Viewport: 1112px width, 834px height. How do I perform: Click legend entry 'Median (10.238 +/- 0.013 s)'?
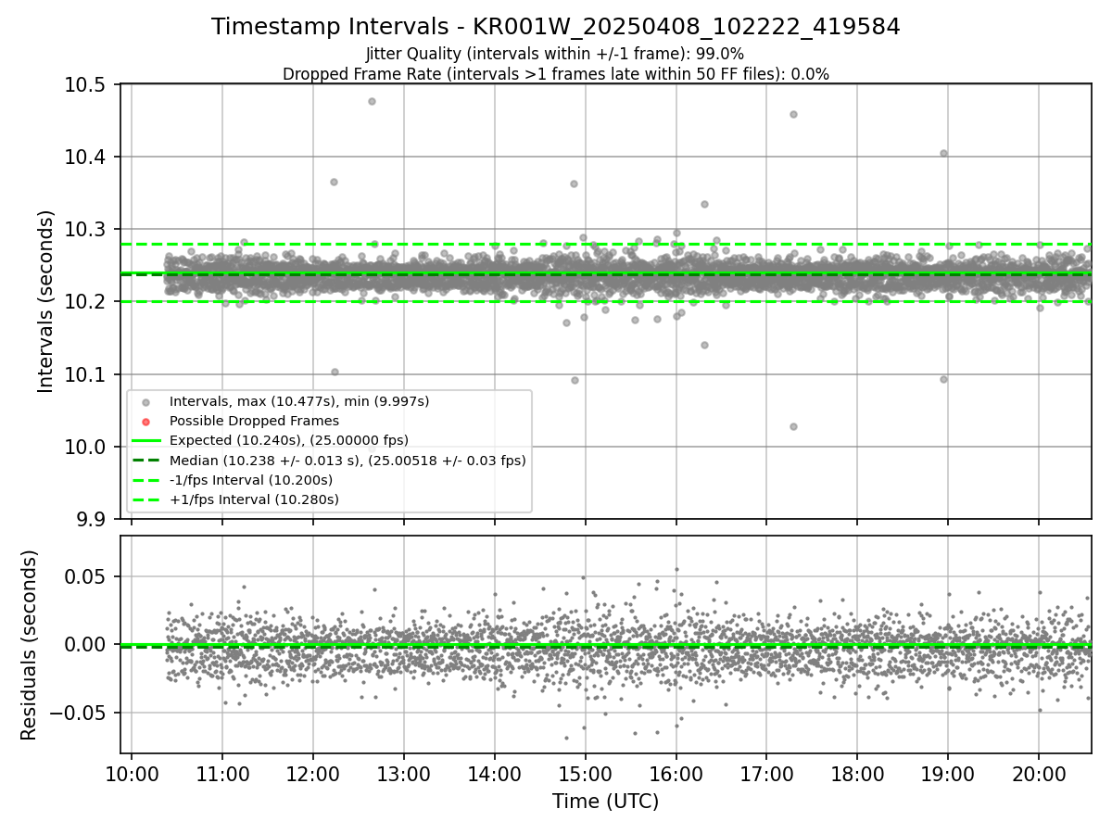(347, 460)
